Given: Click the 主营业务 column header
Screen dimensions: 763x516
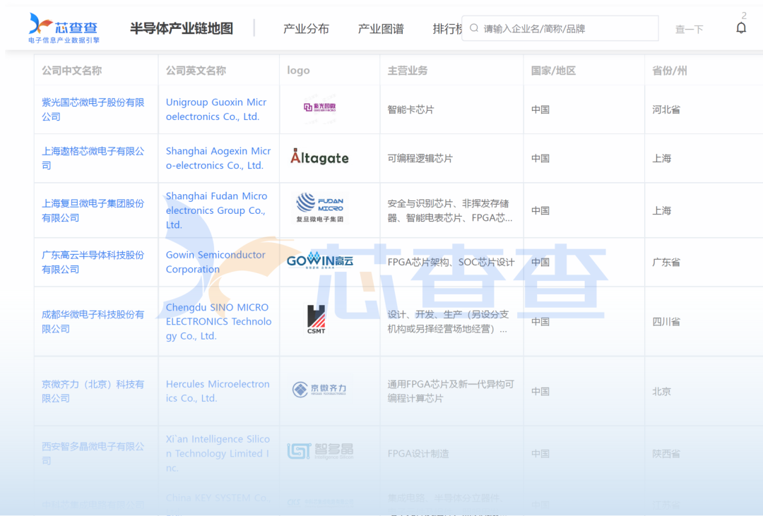Looking at the screenshot, I should [x=408, y=71].
